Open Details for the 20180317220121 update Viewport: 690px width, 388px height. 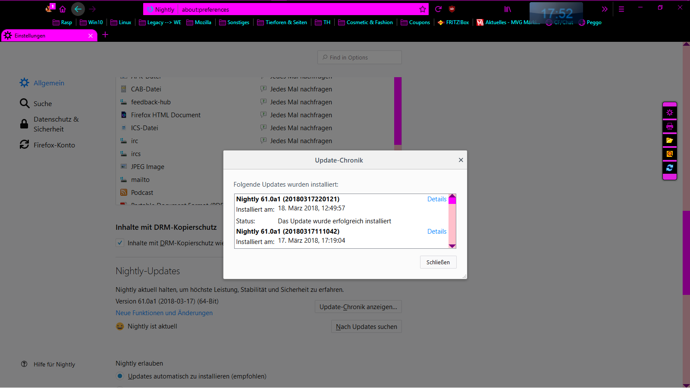[x=436, y=199]
